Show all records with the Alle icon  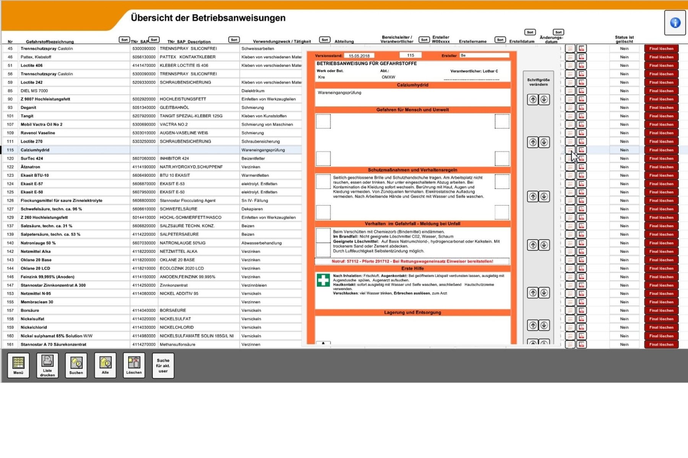click(105, 365)
